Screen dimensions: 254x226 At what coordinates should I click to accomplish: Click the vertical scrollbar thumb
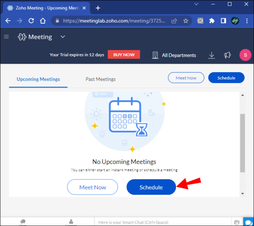[x=243, y=143]
